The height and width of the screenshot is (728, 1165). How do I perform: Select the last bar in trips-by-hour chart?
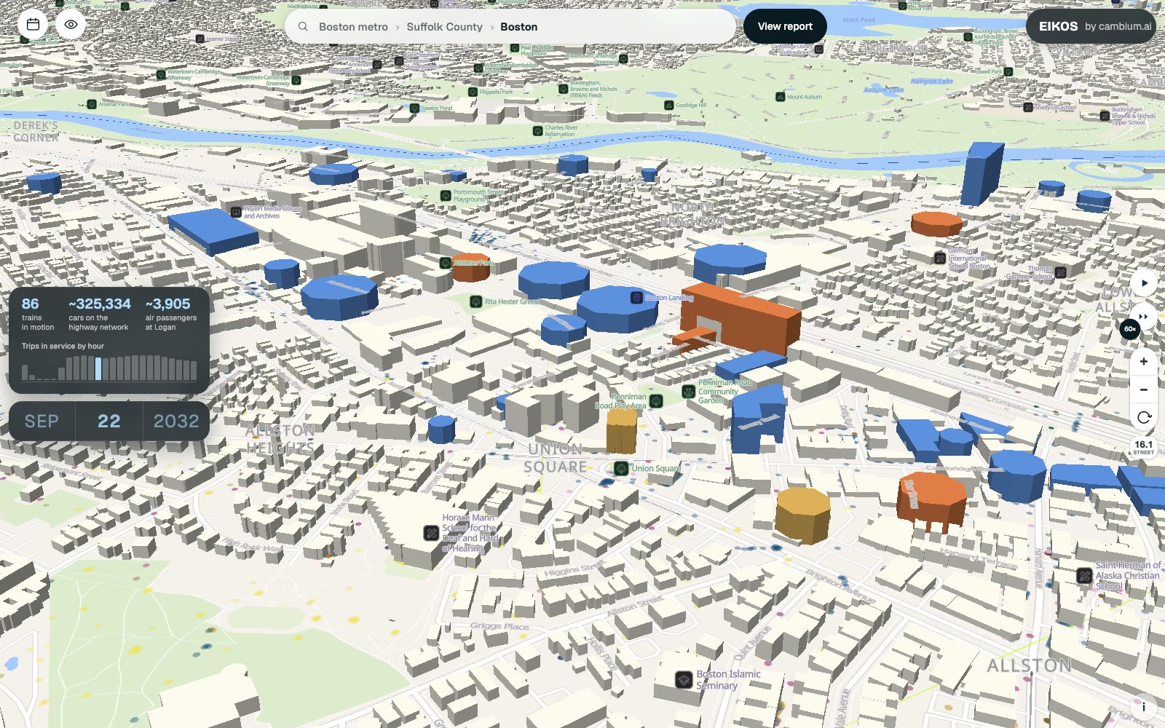[x=194, y=371]
